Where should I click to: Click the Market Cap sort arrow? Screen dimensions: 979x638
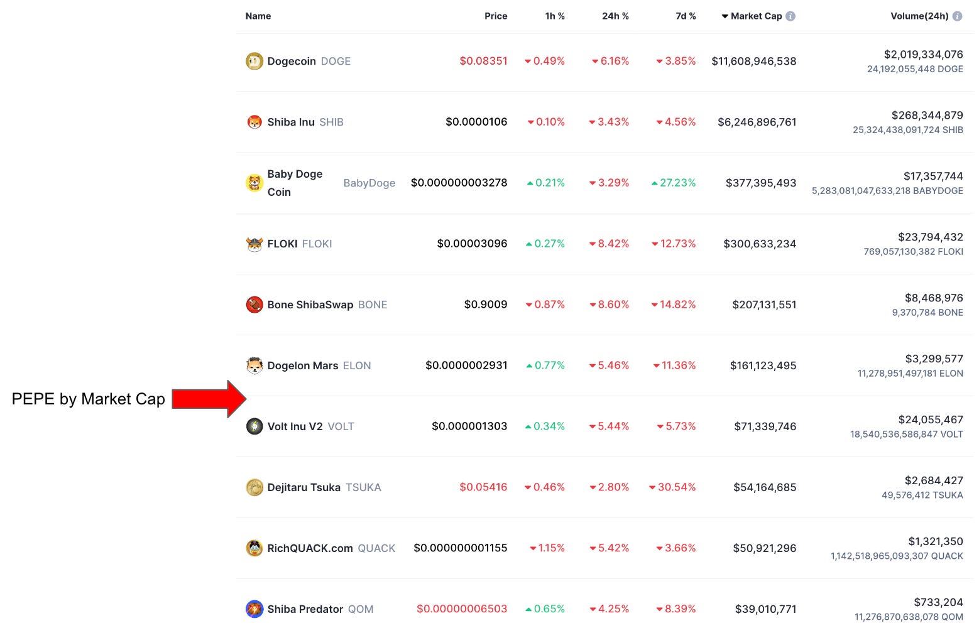coord(726,16)
